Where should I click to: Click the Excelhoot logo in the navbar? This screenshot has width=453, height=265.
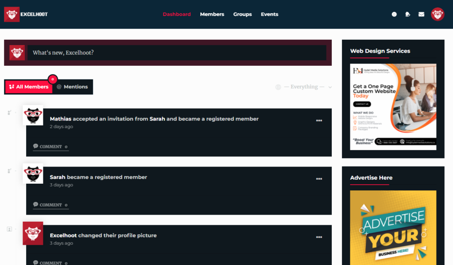click(26, 14)
